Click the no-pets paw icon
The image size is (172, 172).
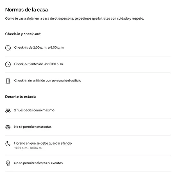tap(8, 127)
